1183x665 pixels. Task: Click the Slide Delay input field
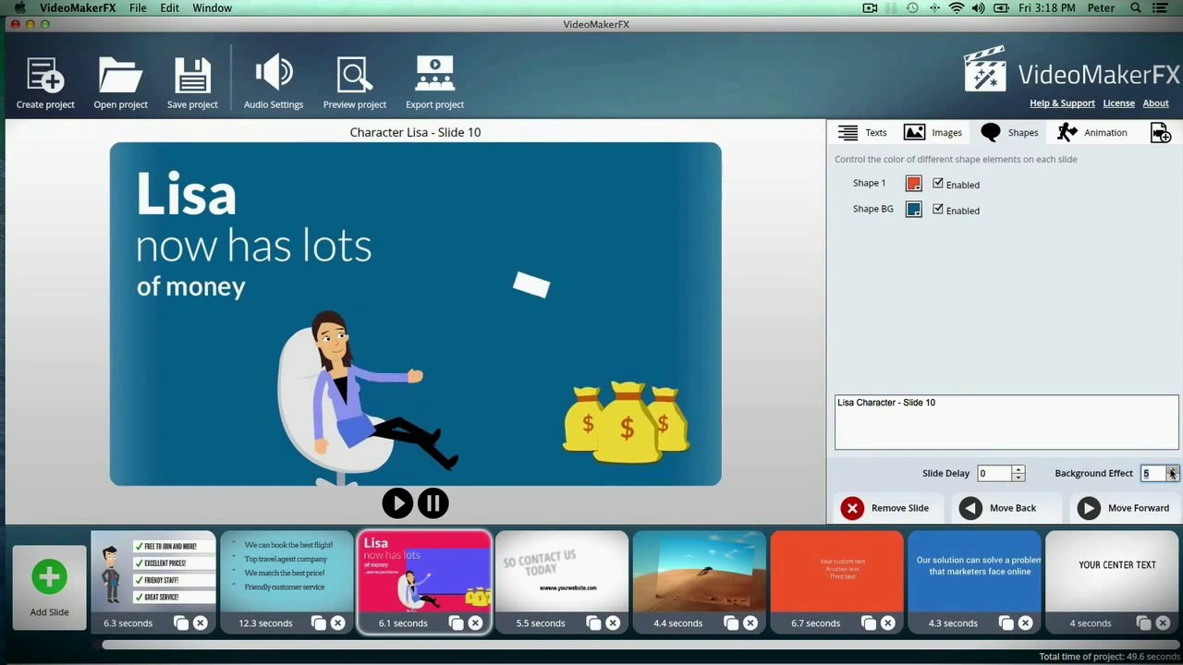994,474
